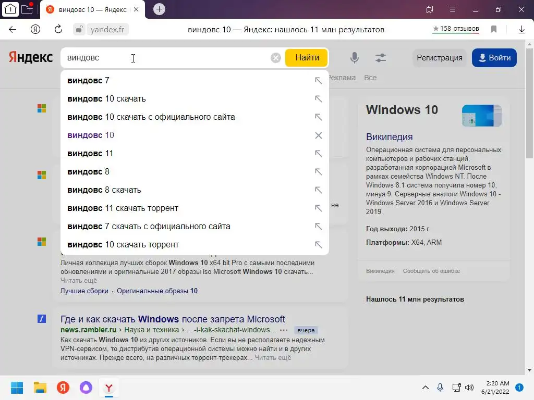Open the bookmarks panel icon in the title bar
Screen dimensions: 534x400
tap(430, 9)
